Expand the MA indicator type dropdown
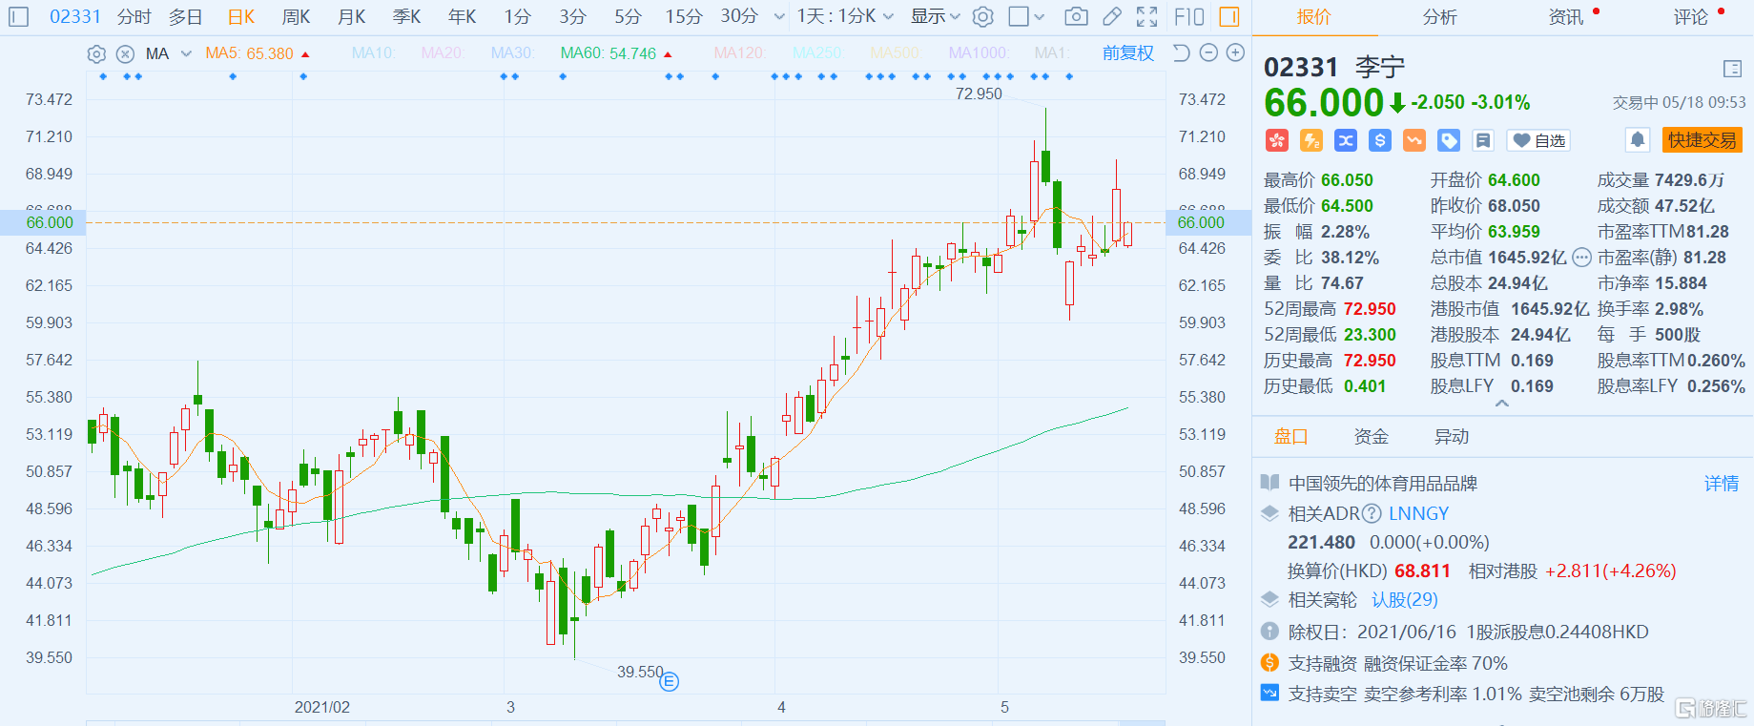1754x726 pixels. [186, 53]
